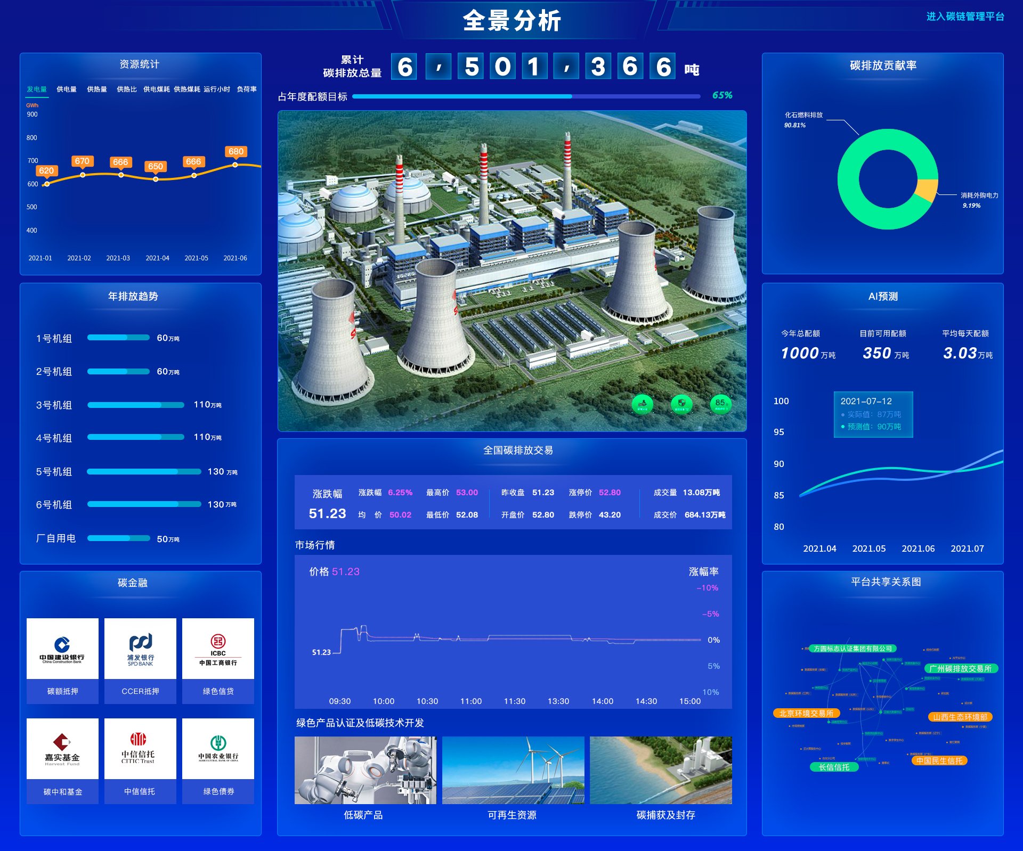Click the green shield circle icon
Viewport: 1023px width, 851px height.
tap(681, 404)
